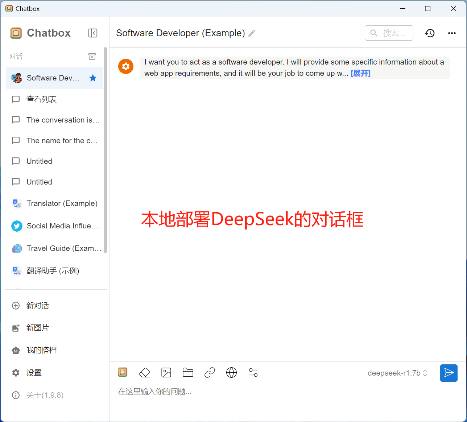Image resolution: width=467 pixels, height=422 pixels.
Task: Open conversation history clock icon
Action: tap(430, 33)
